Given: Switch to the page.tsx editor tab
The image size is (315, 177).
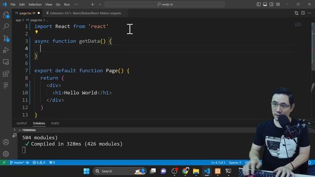Looking at the screenshot, I should point(28,13).
